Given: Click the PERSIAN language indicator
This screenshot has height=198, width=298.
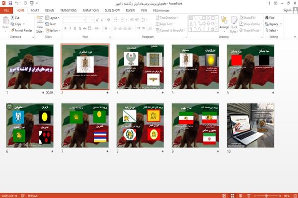Looking at the screenshot, I should pyautogui.click(x=33, y=196).
